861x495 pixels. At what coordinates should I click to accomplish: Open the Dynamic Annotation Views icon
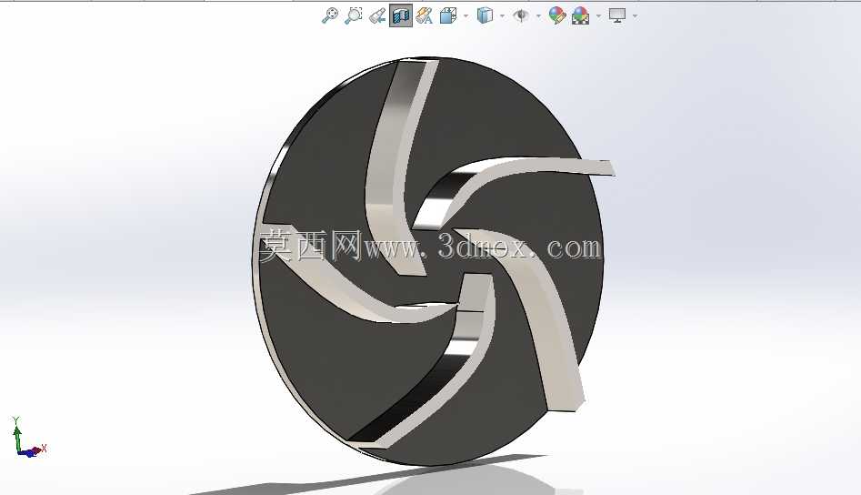tap(424, 15)
